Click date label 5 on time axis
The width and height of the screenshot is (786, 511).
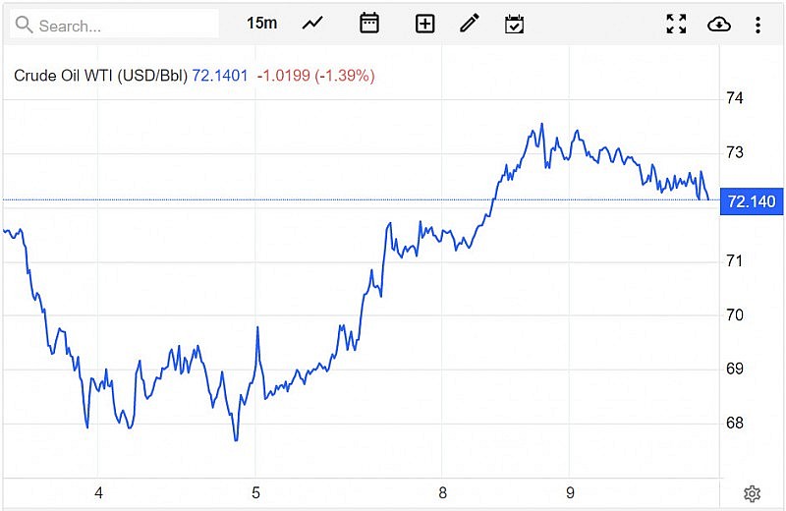pyautogui.click(x=255, y=493)
